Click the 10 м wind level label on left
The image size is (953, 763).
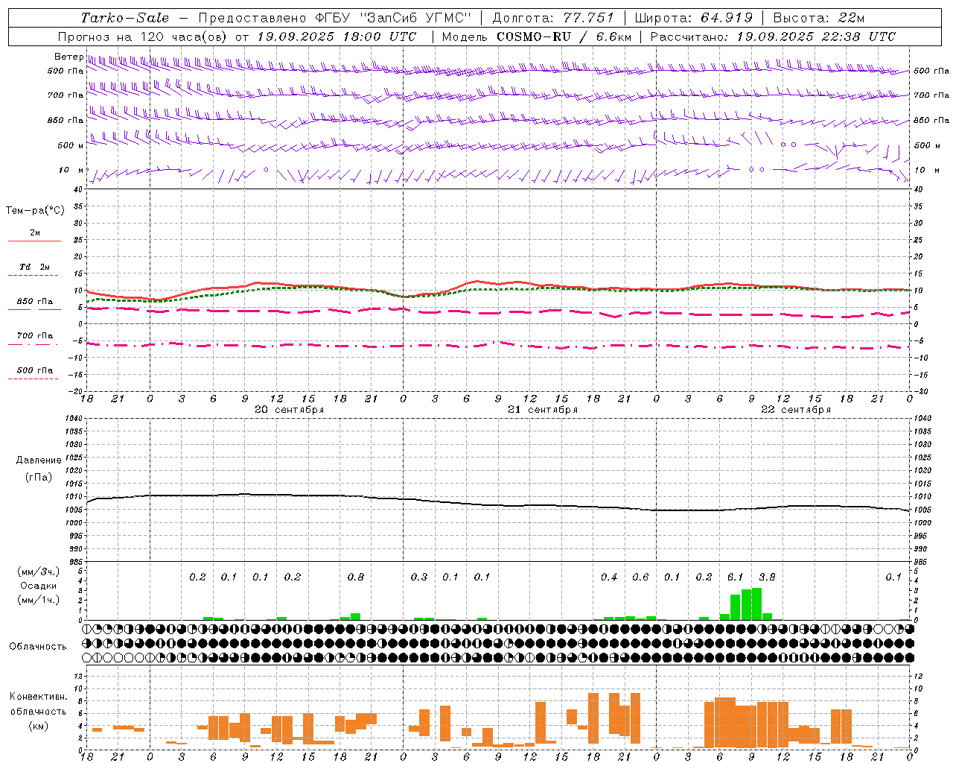(71, 170)
